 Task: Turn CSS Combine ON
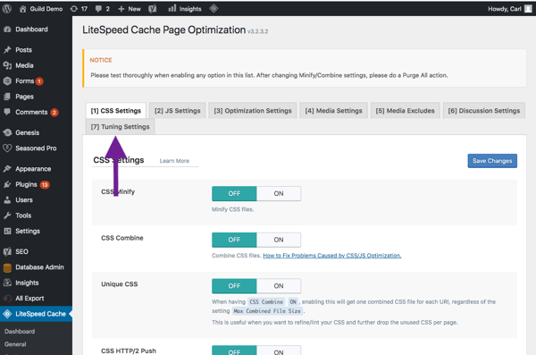(x=279, y=240)
